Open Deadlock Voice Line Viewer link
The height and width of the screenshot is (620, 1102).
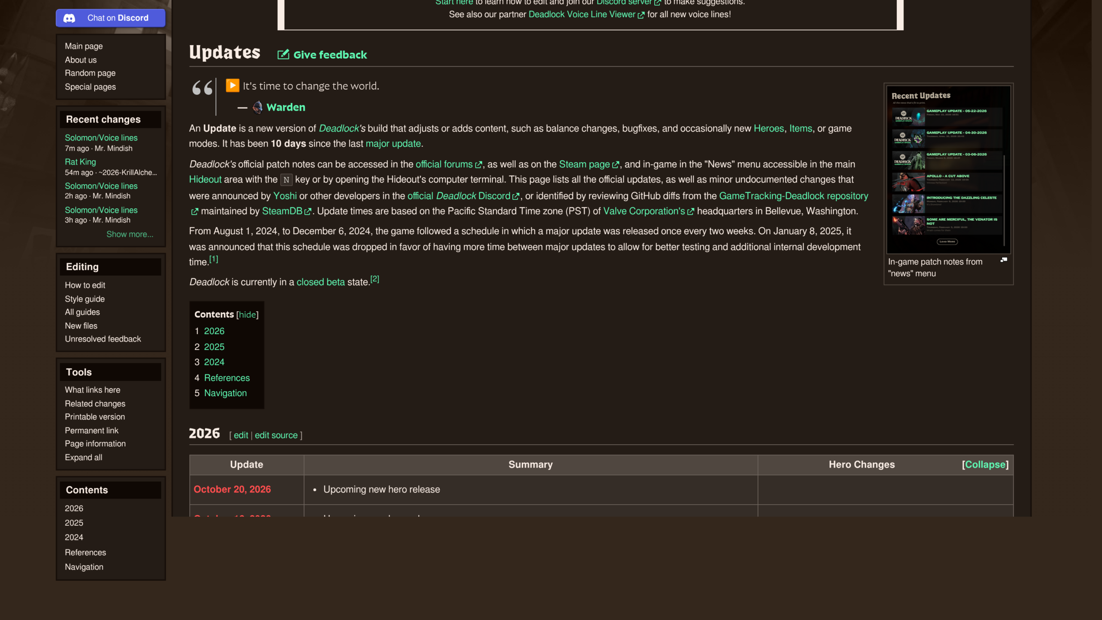582,15
